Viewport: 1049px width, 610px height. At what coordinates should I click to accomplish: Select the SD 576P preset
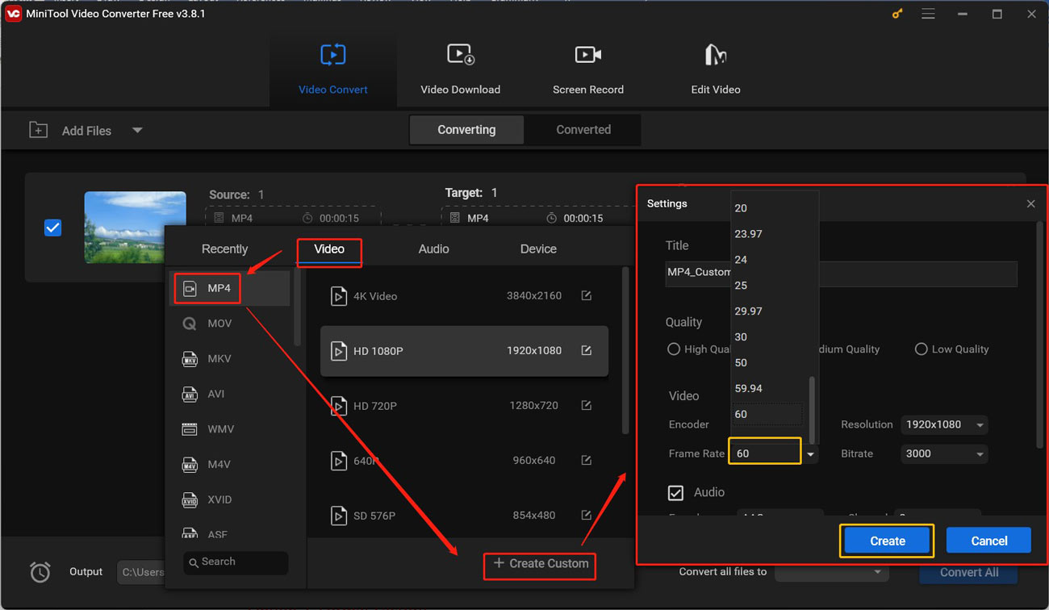pos(464,516)
